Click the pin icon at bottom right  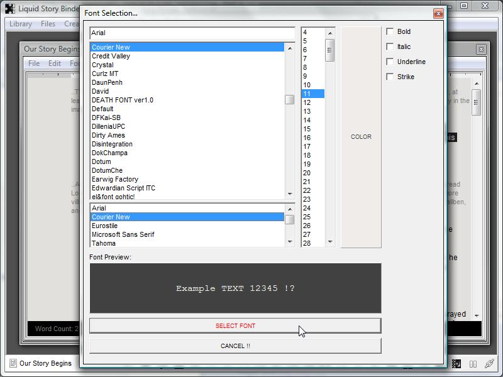489,363
